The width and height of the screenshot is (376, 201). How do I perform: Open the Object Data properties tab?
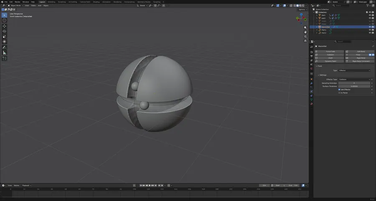click(312, 99)
